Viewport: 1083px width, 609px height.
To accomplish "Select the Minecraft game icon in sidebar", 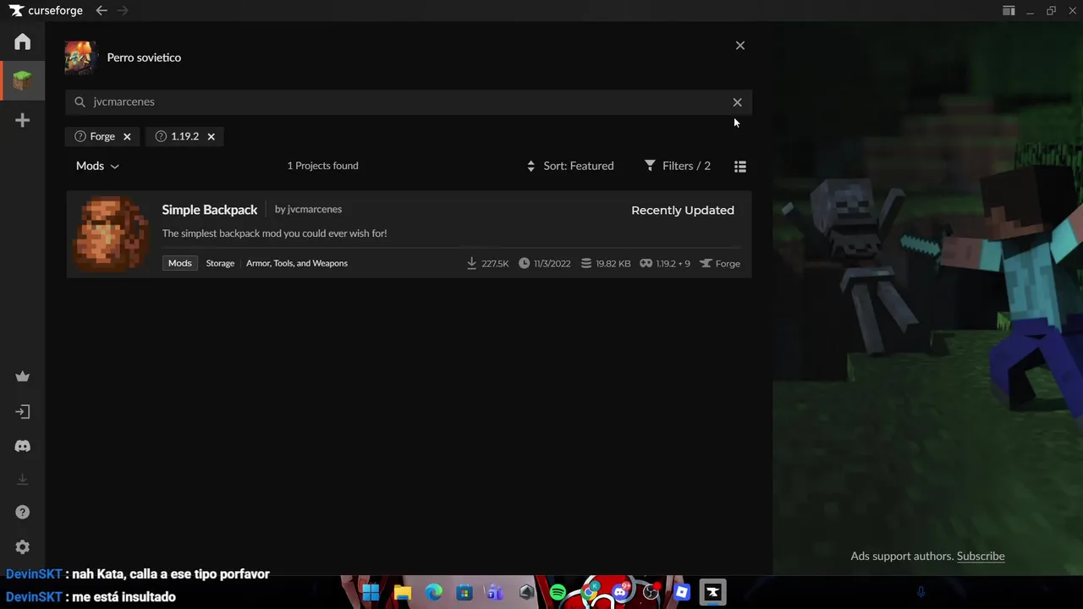I will 23,80.
